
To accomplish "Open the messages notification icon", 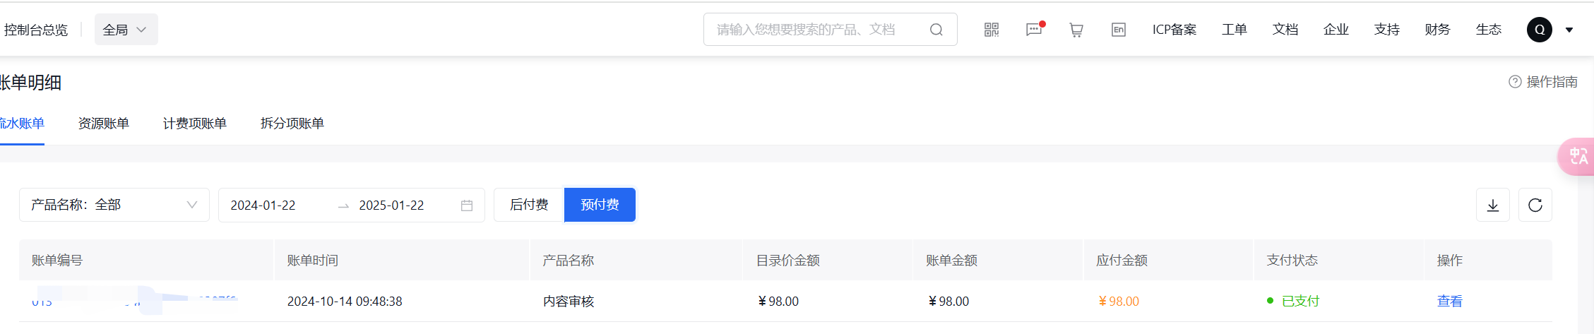I will [1035, 30].
